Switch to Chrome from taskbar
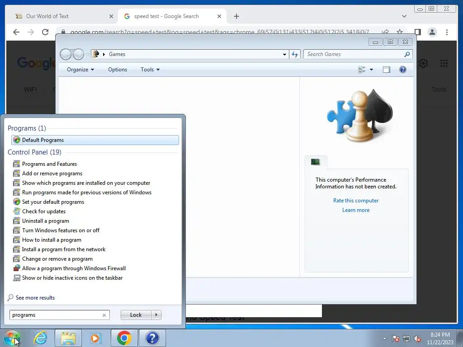Viewport: 463px width, 347px height. tap(124, 338)
